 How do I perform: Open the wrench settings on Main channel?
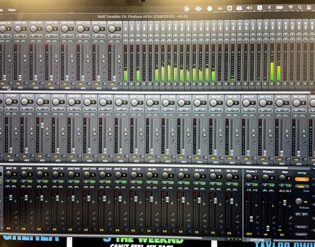point(290,218)
